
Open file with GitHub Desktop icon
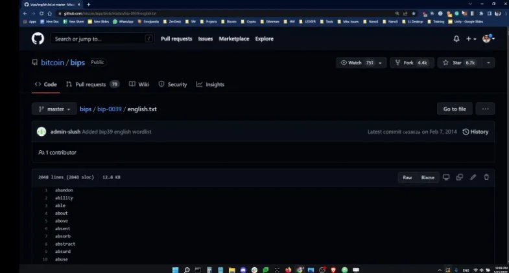click(446, 177)
